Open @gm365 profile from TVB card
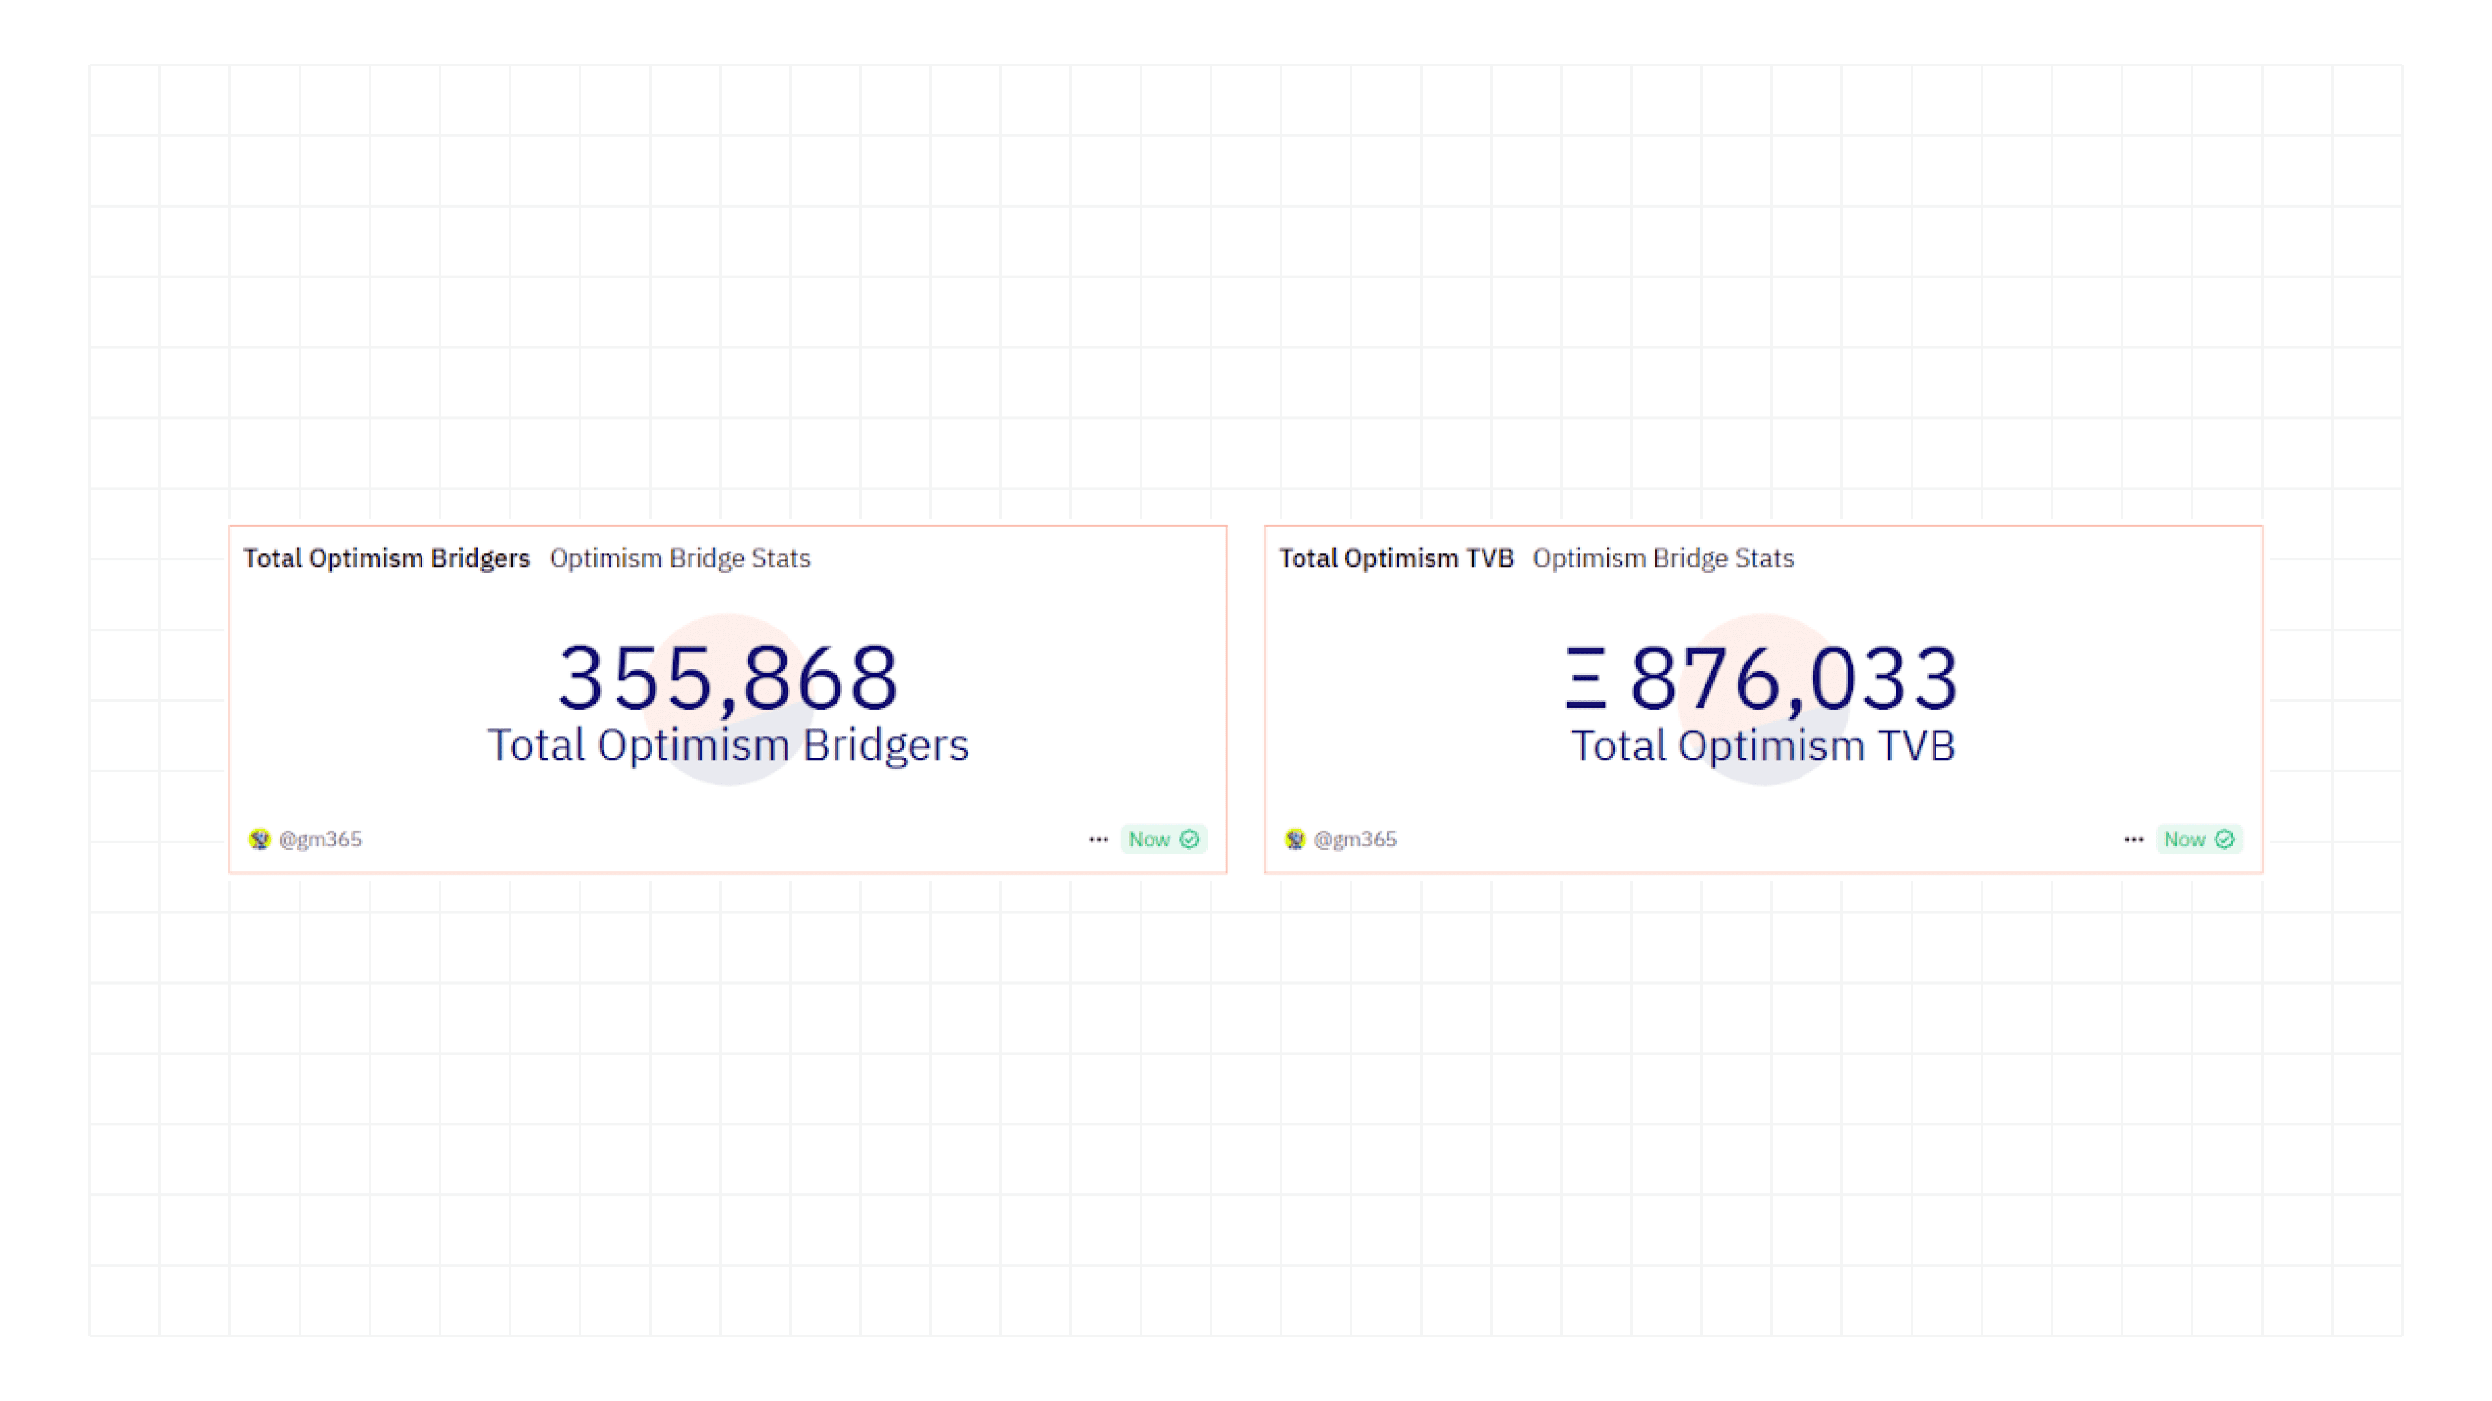 point(1355,838)
